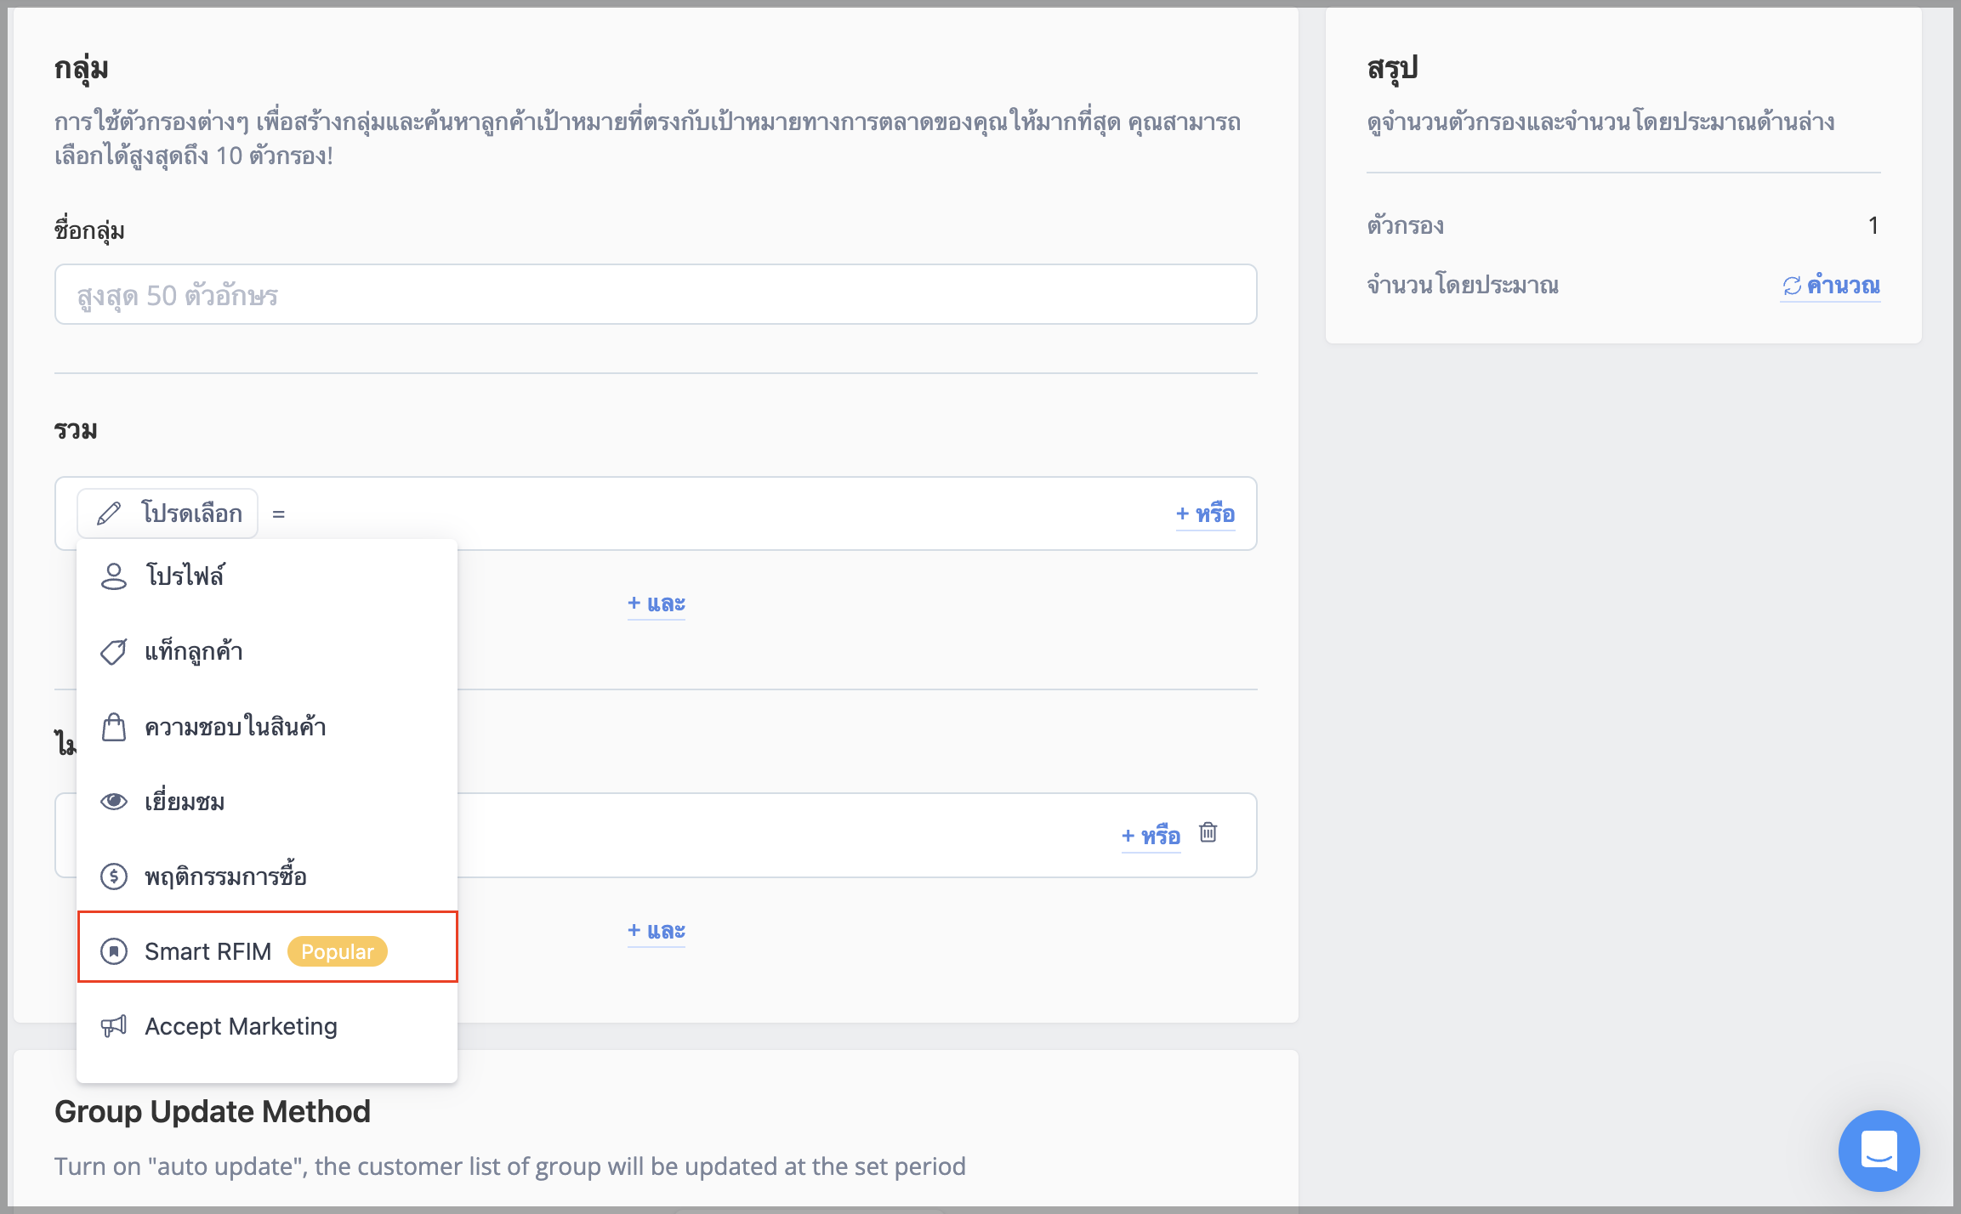Delete the exclude filter row with the trash icon
The height and width of the screenshot is (1214, 1961).
(1208, 832)
